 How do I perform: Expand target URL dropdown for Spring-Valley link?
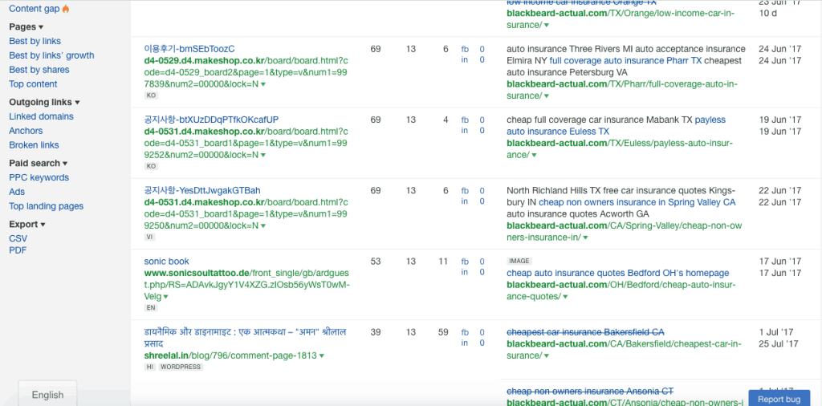click(585, 238)
